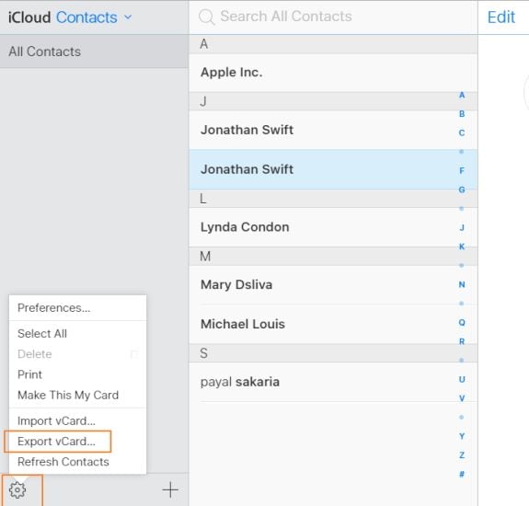The height and width of the screenshot is (506, 529).
Task: Select the All Contacts group
Action: click(x=94, y=52)
